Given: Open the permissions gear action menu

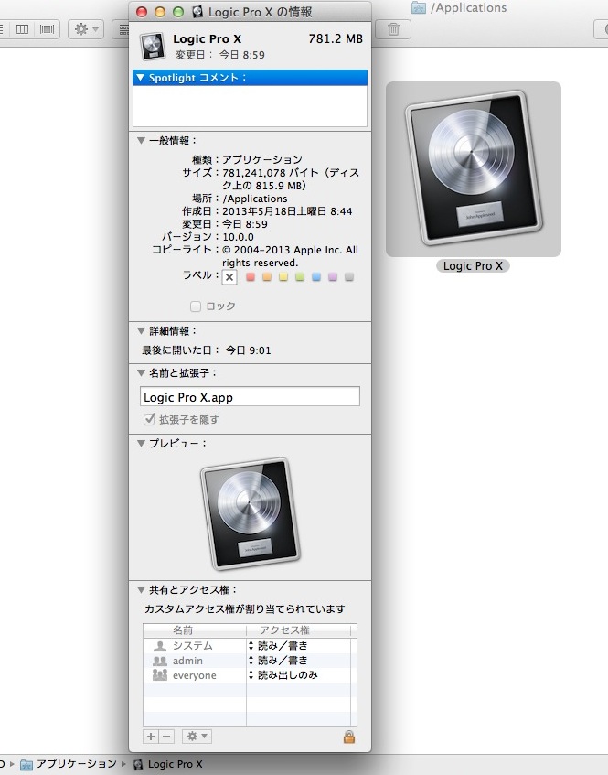Looking at the screenshot, I should coord(197,737).
